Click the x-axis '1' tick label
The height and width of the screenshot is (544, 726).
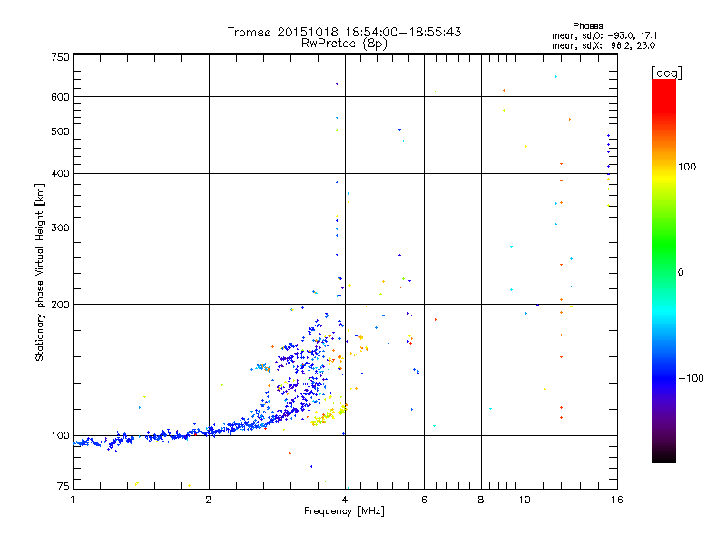tap(73, 500)
